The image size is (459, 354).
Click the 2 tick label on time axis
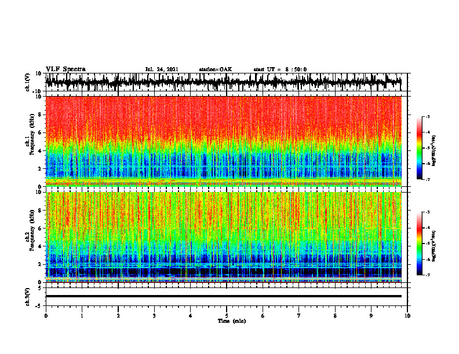118,316
